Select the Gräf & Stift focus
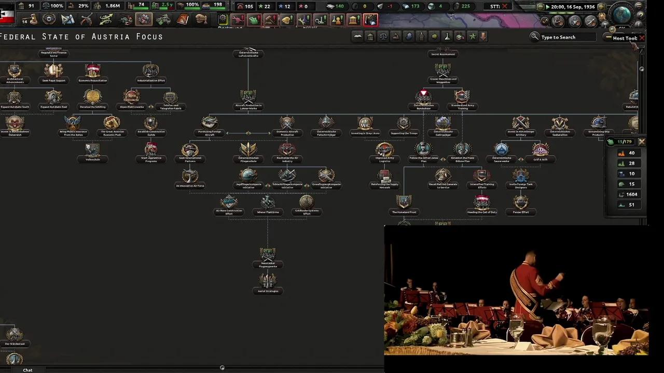The width and height of the screenshot is (664, 373). pyautogui.click(x=541, y=152)
